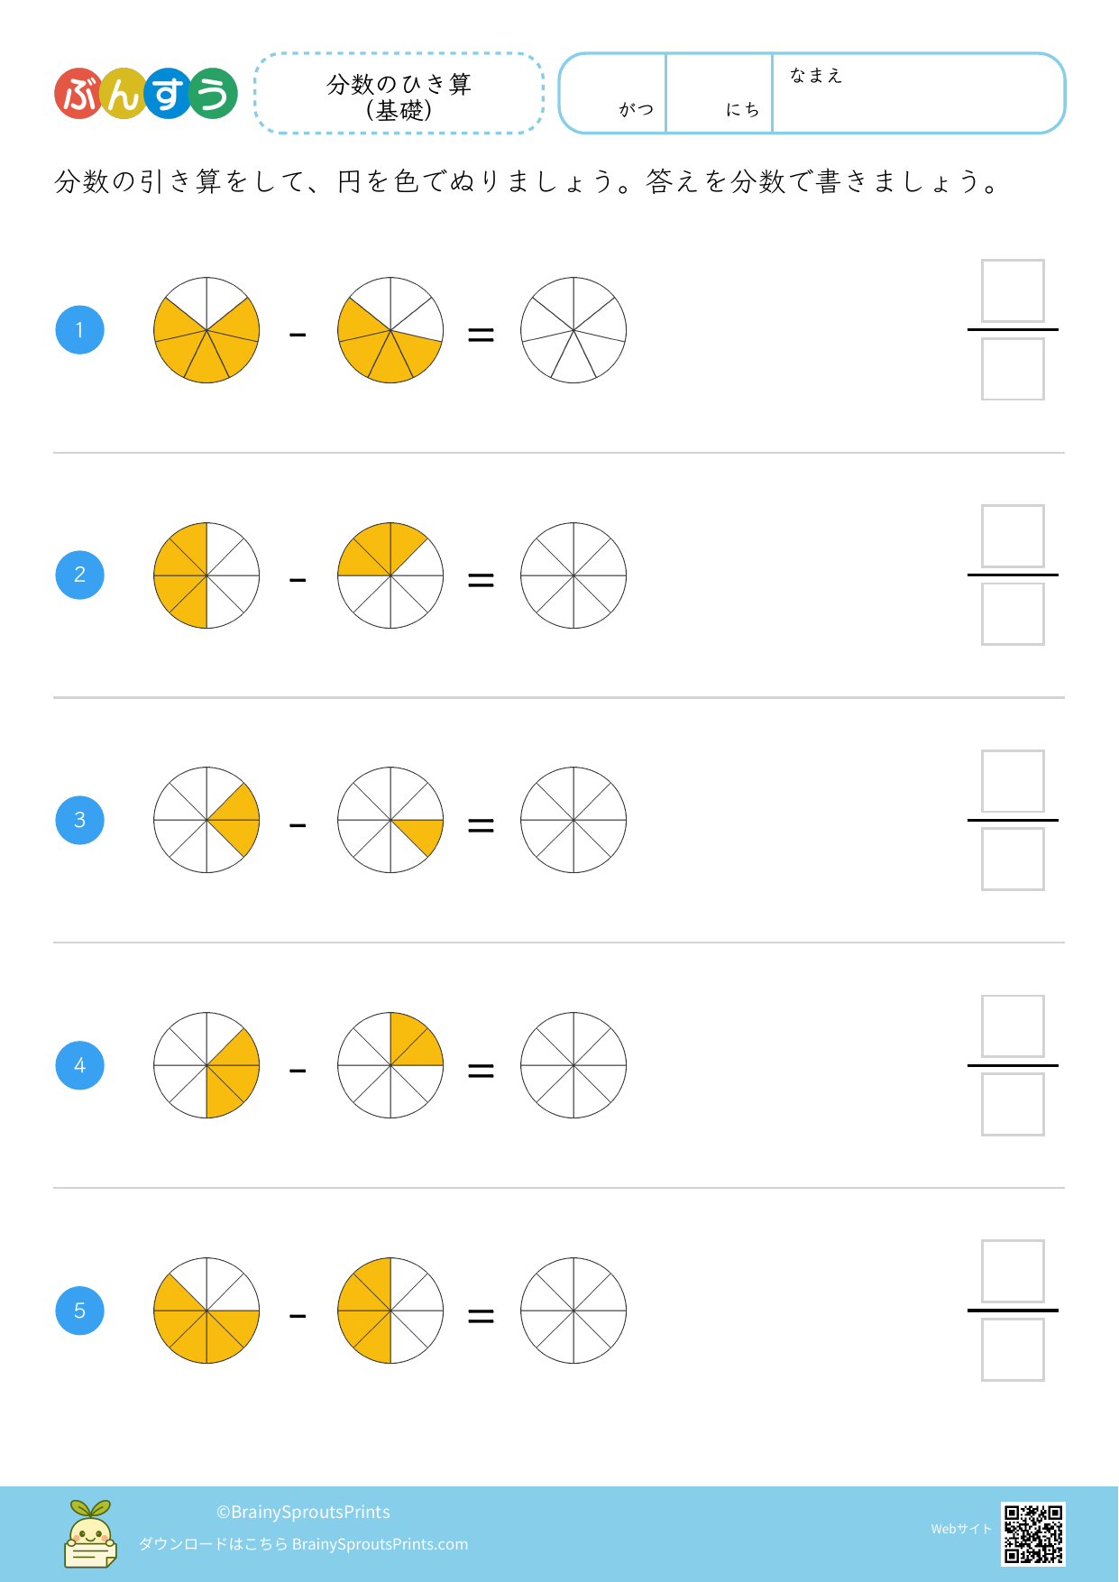Screen dimensions: 1119x1582
Task: Click the blue number 5 circle badge
Action: pyautogui.click(x=80, y=1311)
